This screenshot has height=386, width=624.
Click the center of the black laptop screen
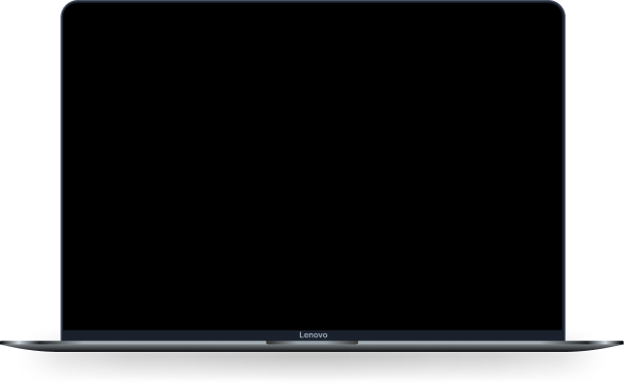[312, 167]
